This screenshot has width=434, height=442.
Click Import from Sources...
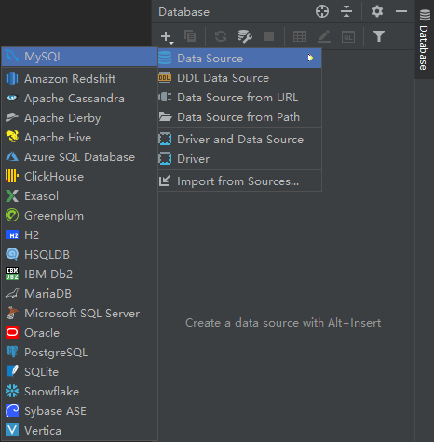239,181
